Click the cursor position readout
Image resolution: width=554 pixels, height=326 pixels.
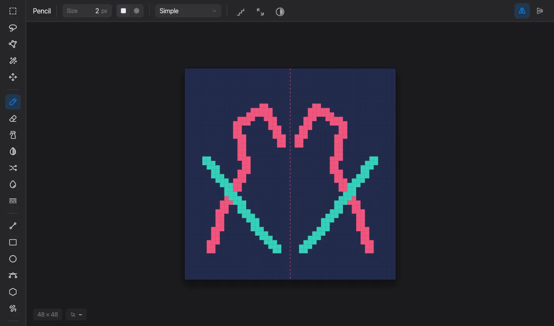[76, 315]
